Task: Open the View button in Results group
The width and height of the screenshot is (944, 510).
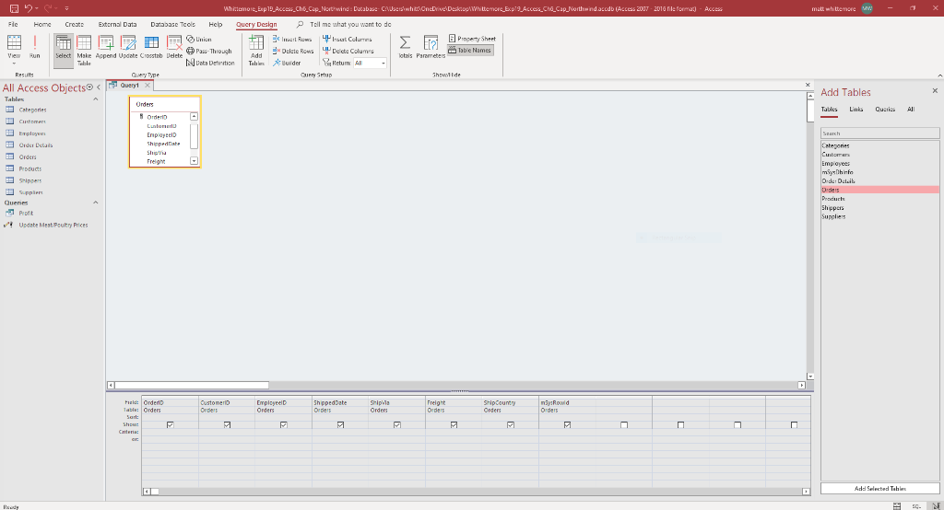Action: [x=14, y=50]
